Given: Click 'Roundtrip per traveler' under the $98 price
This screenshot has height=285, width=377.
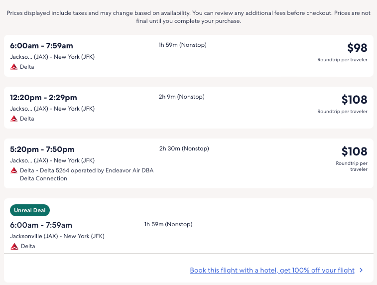Looking at the screenshot, I should point(342,60).
